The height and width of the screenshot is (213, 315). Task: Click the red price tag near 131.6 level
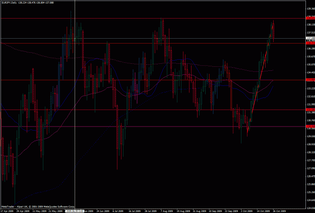pyautogui.click(x=310, y=110)
